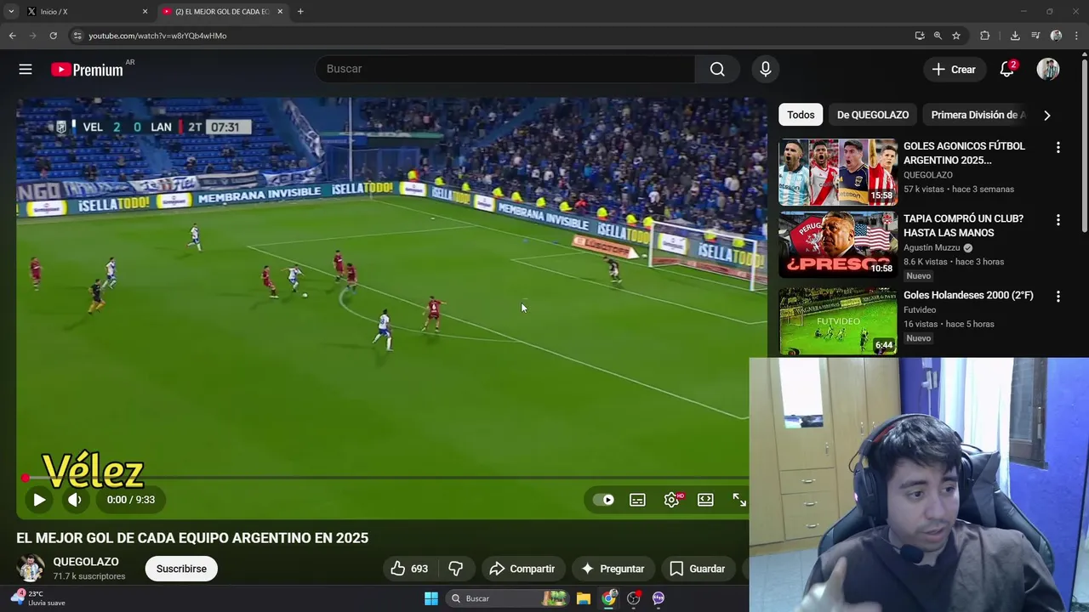Play the video

[39, 500]
